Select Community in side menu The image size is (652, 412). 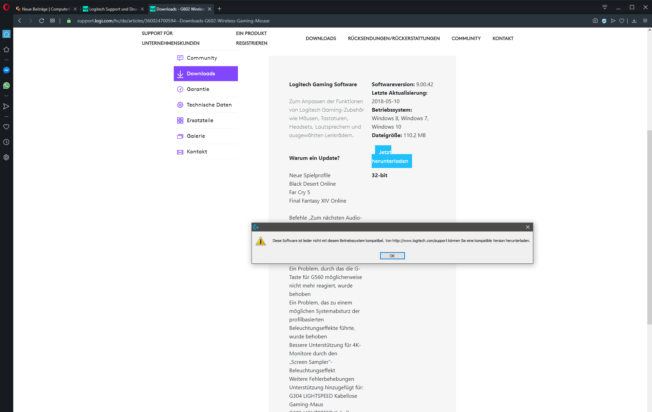(206, 58)
